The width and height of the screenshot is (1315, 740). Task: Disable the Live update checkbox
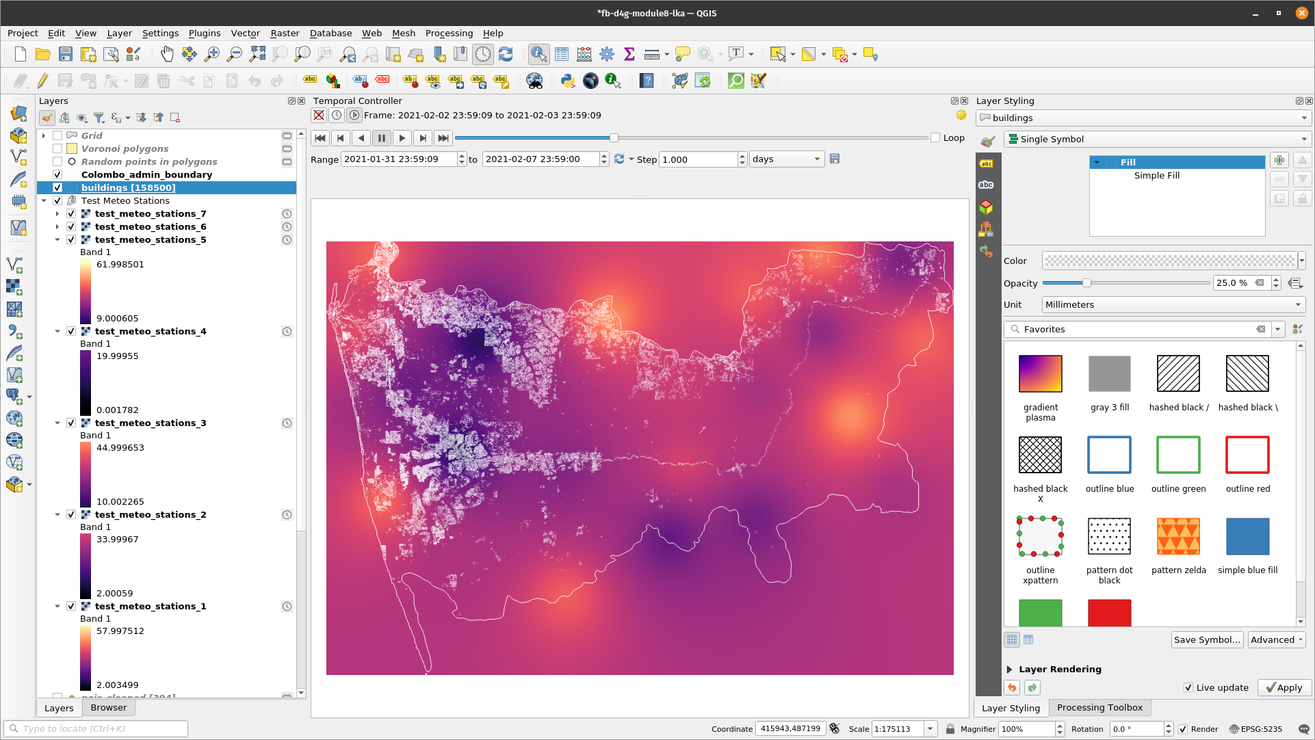[1188, 687]
